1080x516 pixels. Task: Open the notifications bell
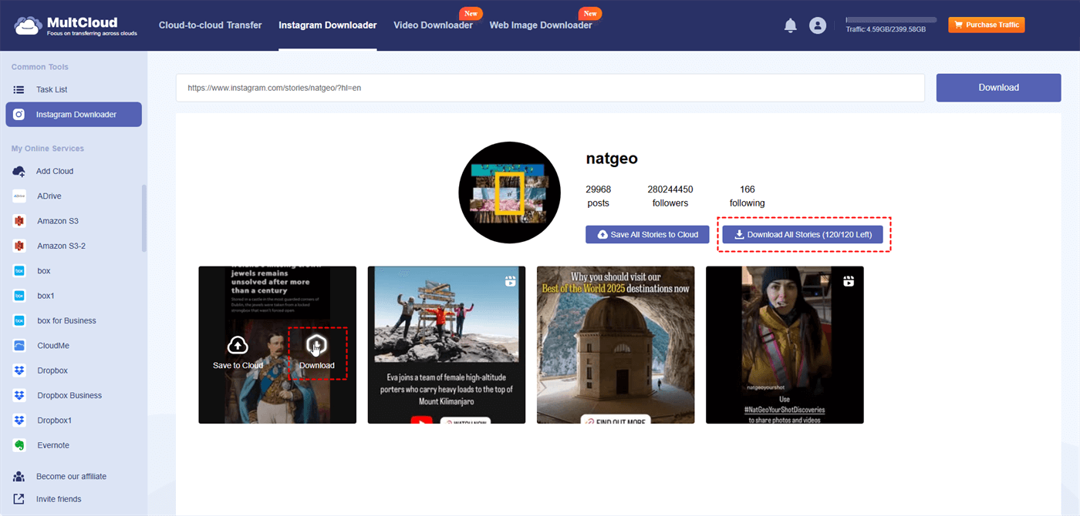(790, 25)
